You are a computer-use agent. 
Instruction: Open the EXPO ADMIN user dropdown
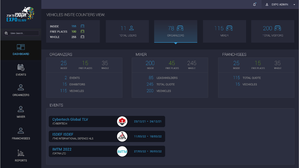click(x=280, y=5)
